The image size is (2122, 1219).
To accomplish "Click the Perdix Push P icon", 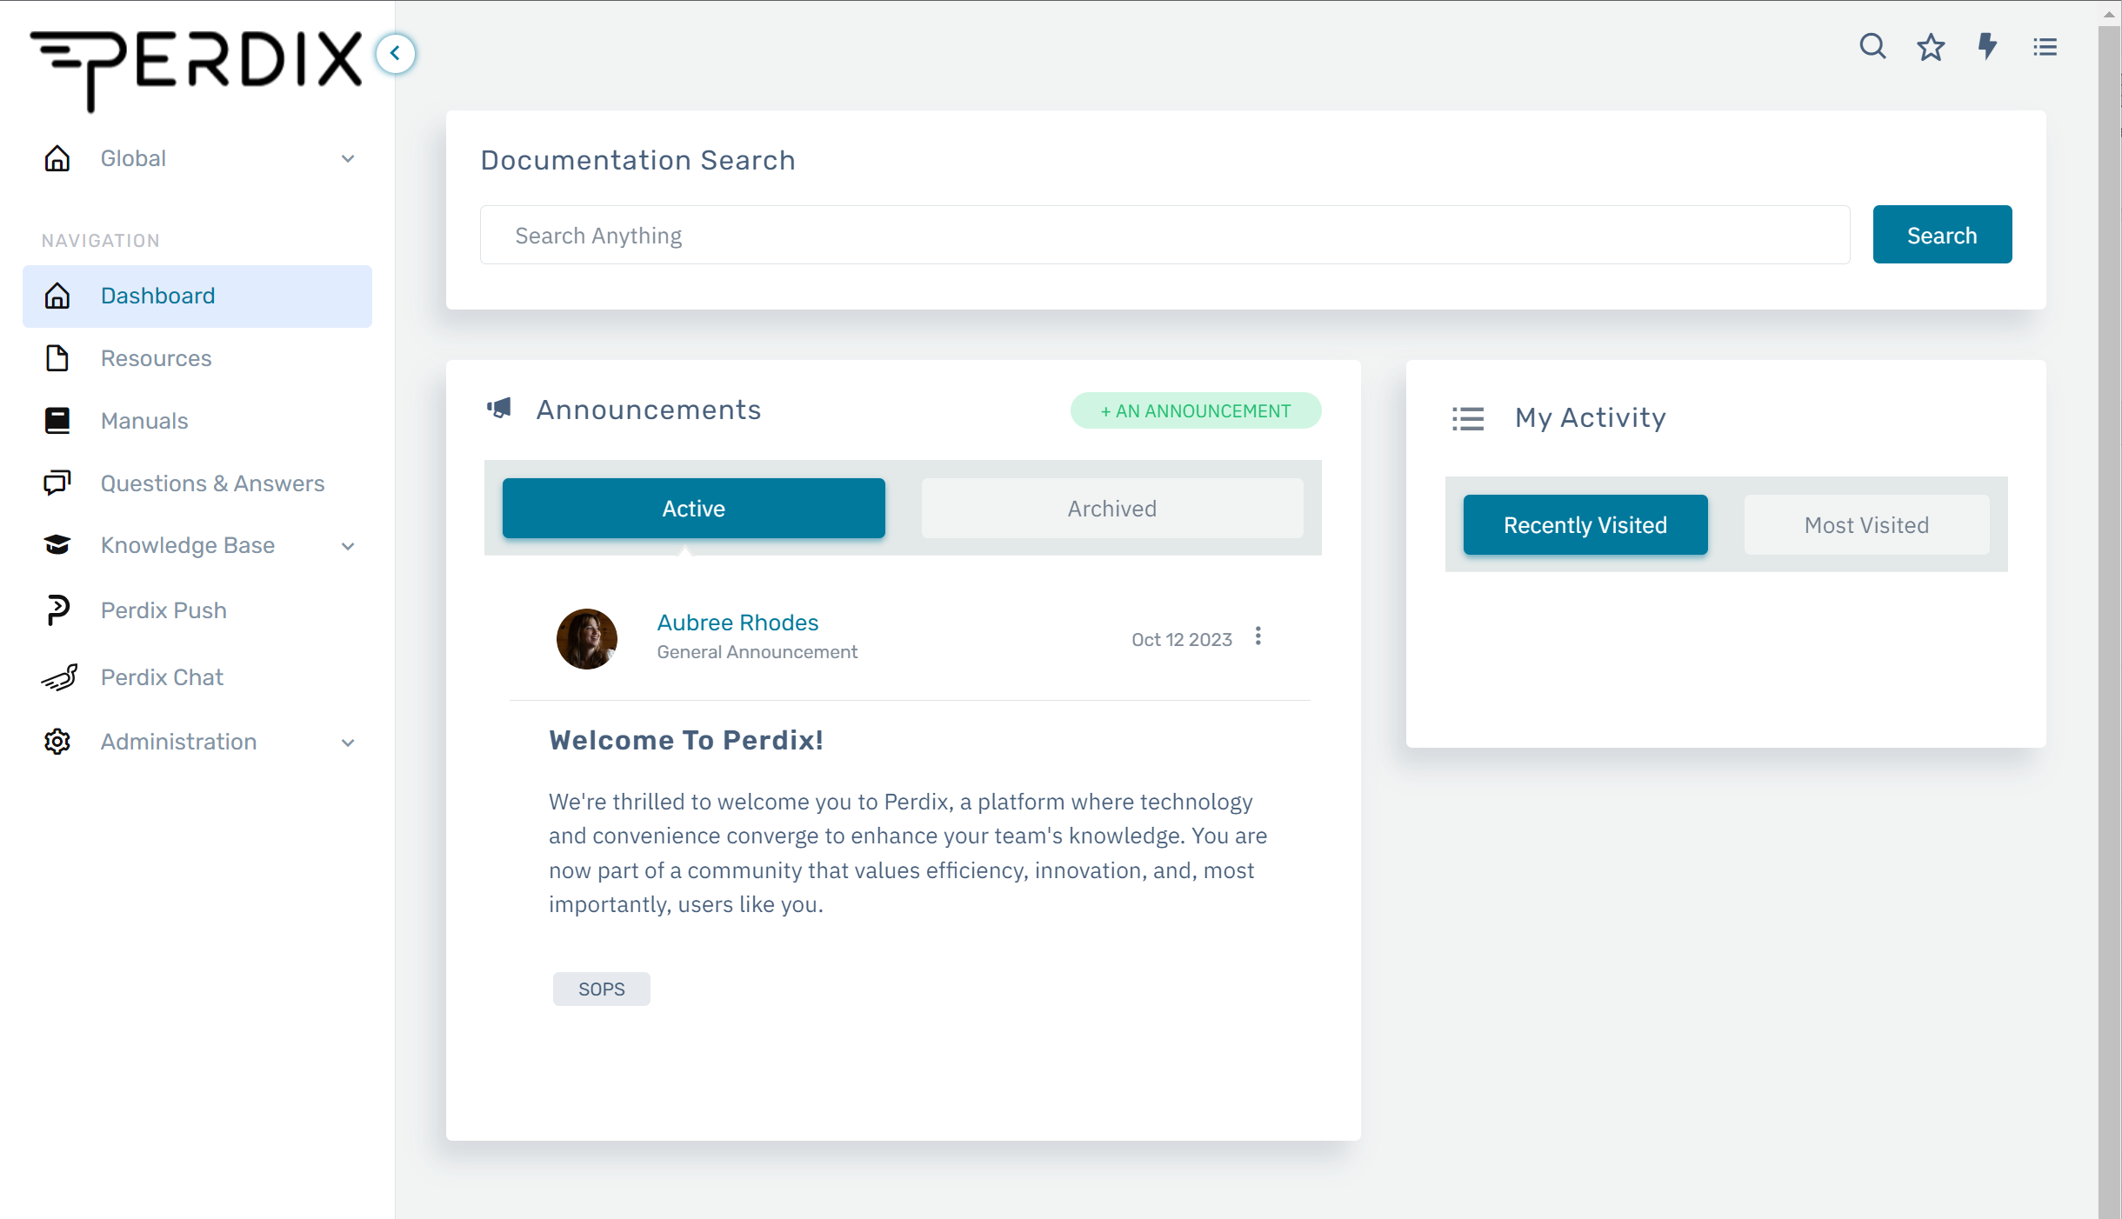I will tap(57, 610).
